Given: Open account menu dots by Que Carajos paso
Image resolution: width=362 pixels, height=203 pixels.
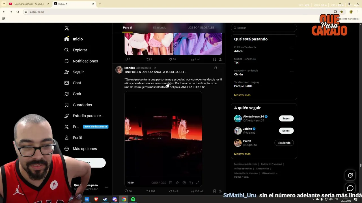Looking at the screenshot, I should (107, 187).
